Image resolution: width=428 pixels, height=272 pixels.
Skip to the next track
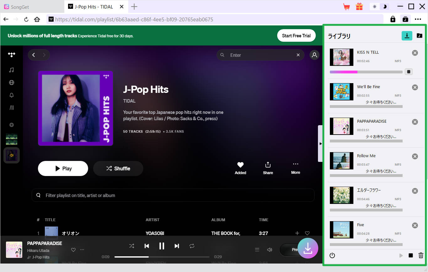click(177, 246)
